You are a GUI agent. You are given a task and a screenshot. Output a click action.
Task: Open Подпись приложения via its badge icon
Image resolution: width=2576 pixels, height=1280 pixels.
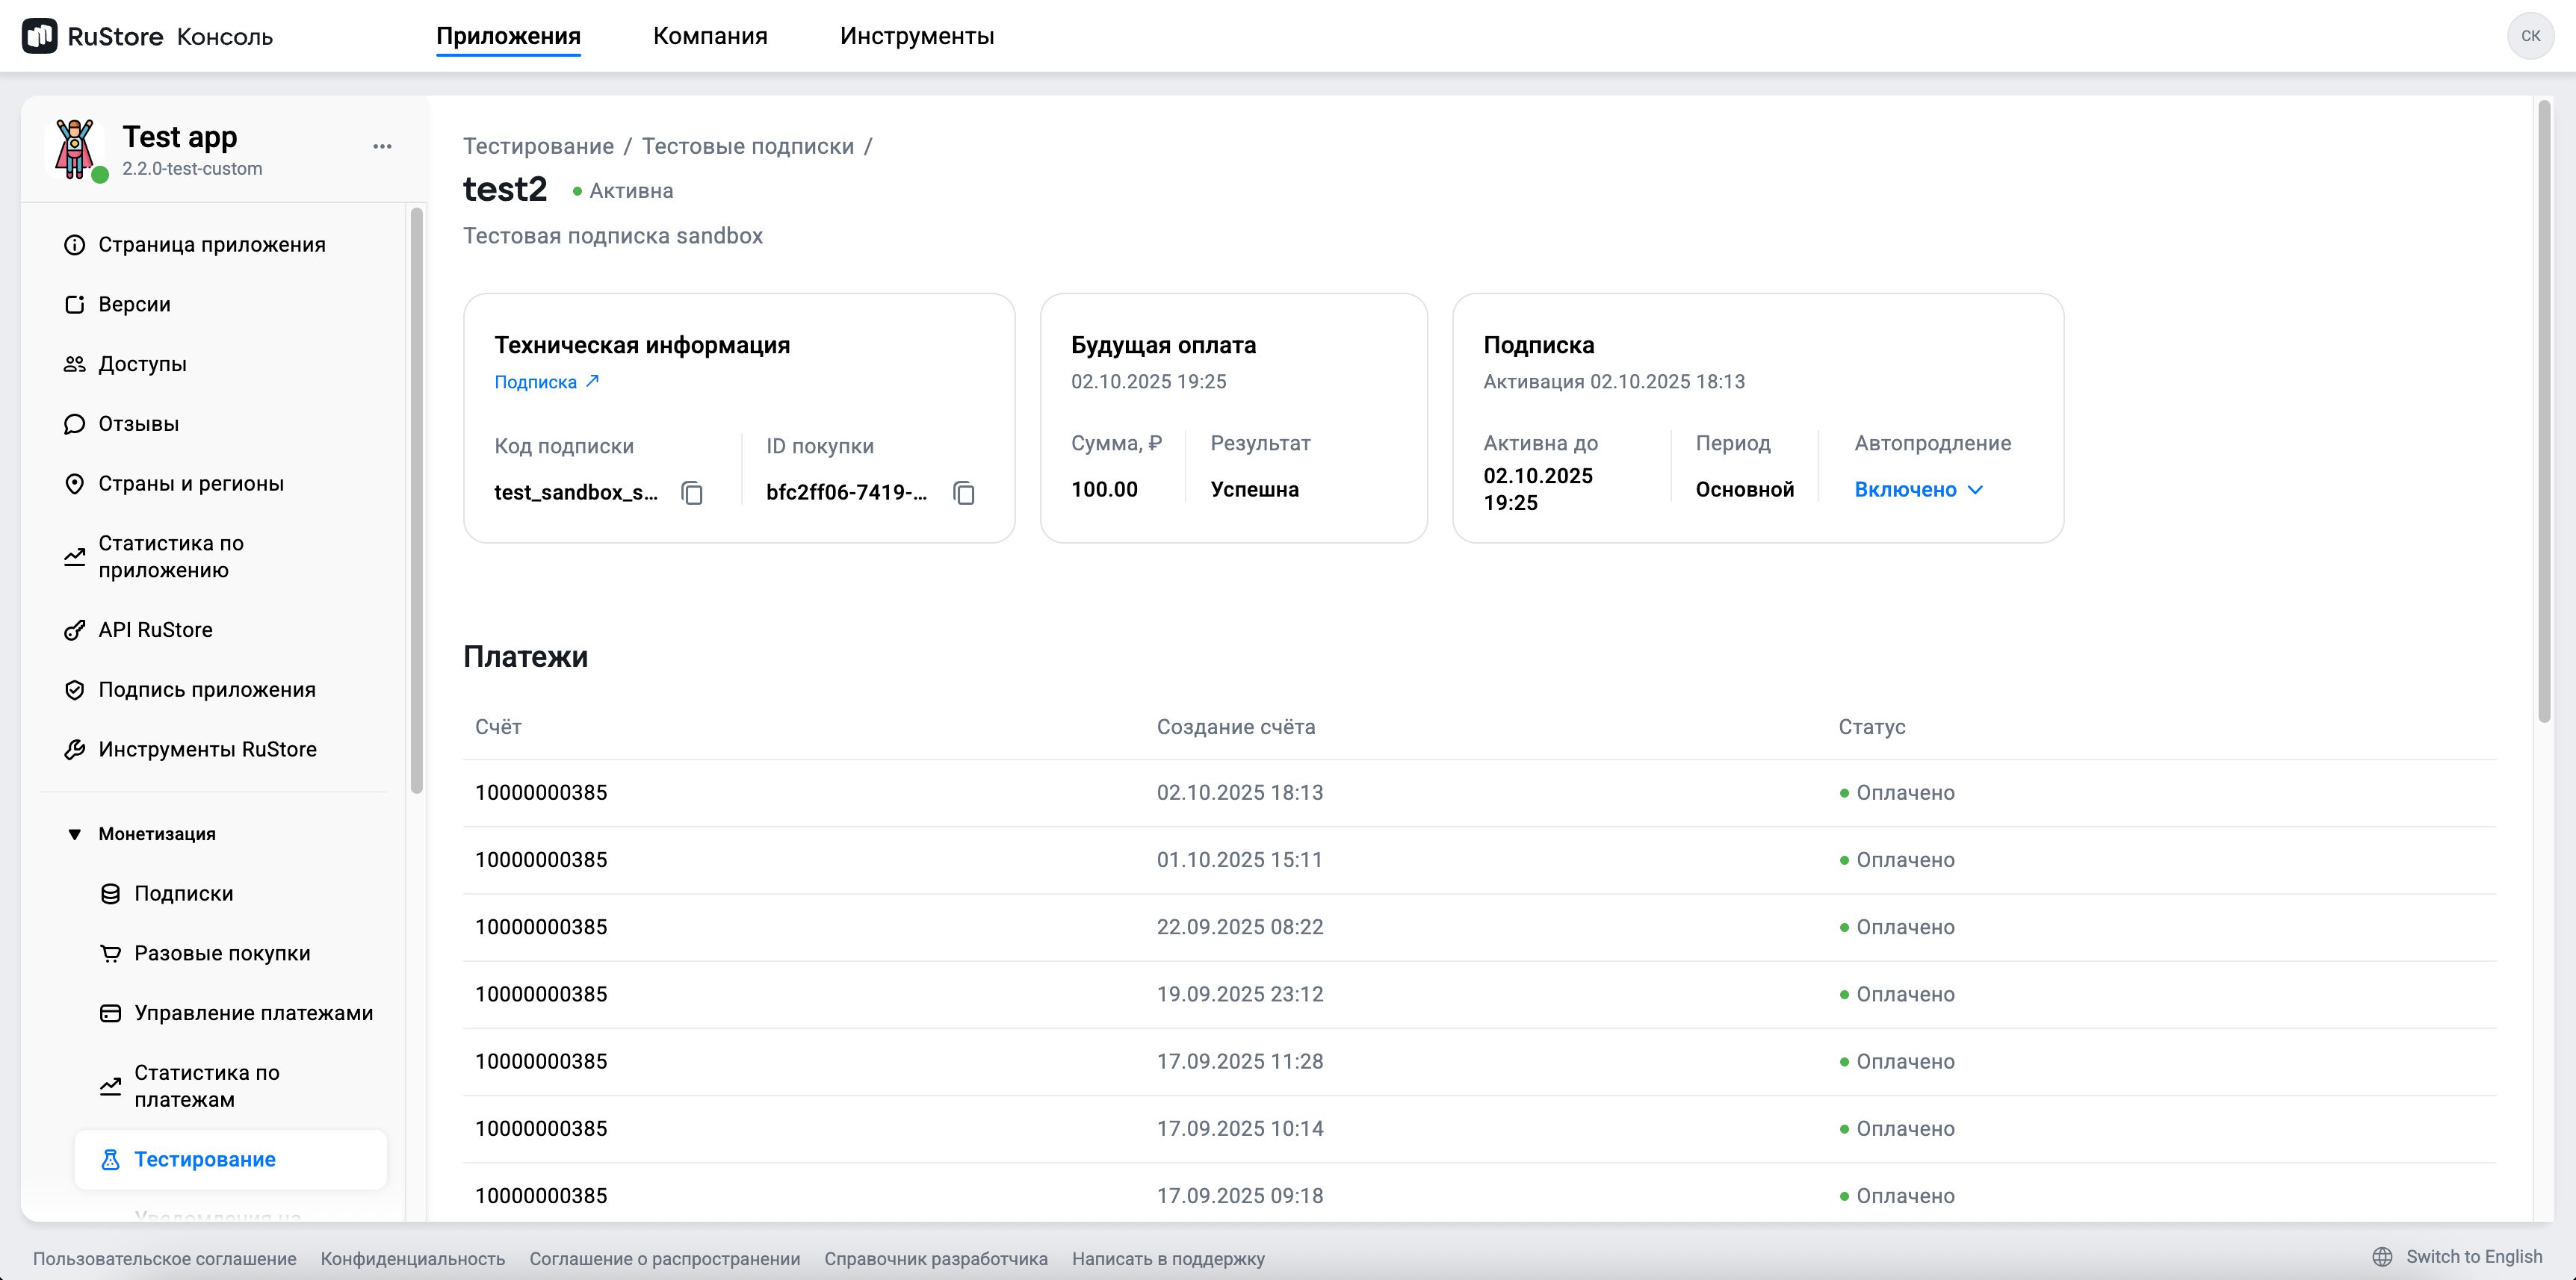point(75,689)
